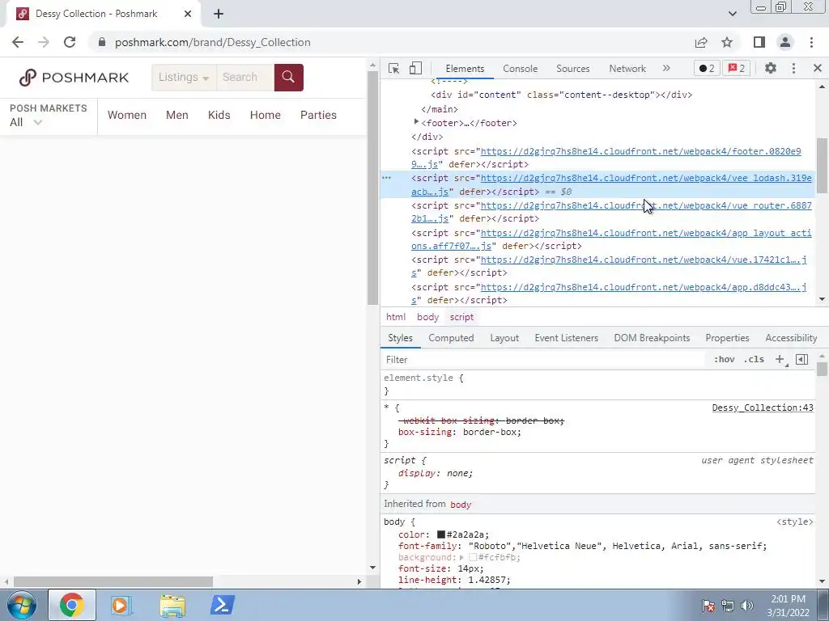Click the browser forward arrow
Image resolution: width=829 pixels, height=621 pixels.
pos(44,42)
